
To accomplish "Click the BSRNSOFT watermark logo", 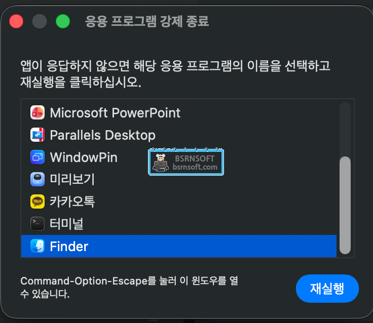I will 186,162.
